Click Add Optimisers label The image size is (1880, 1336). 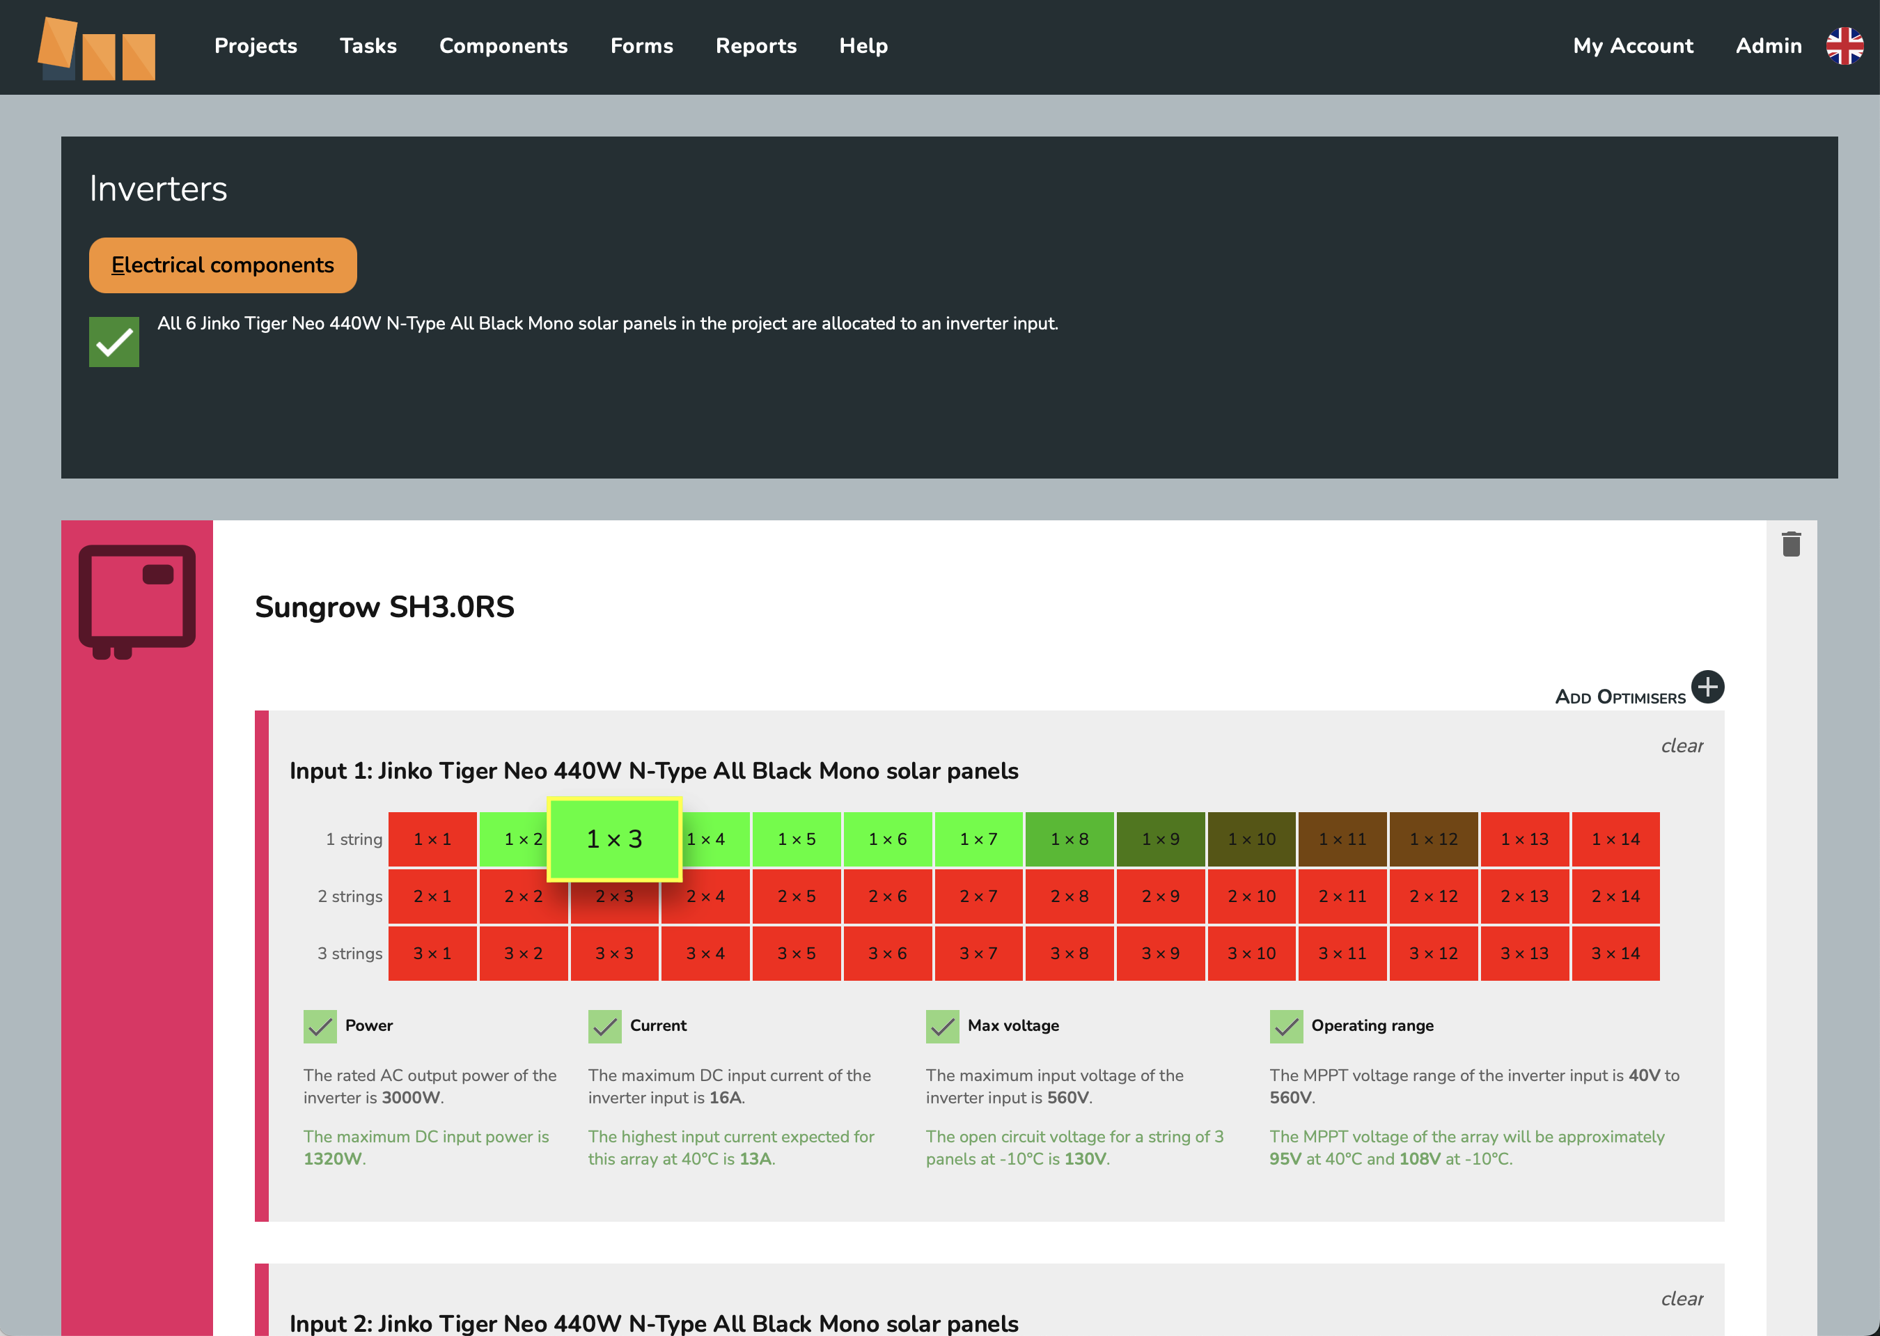1620,697
